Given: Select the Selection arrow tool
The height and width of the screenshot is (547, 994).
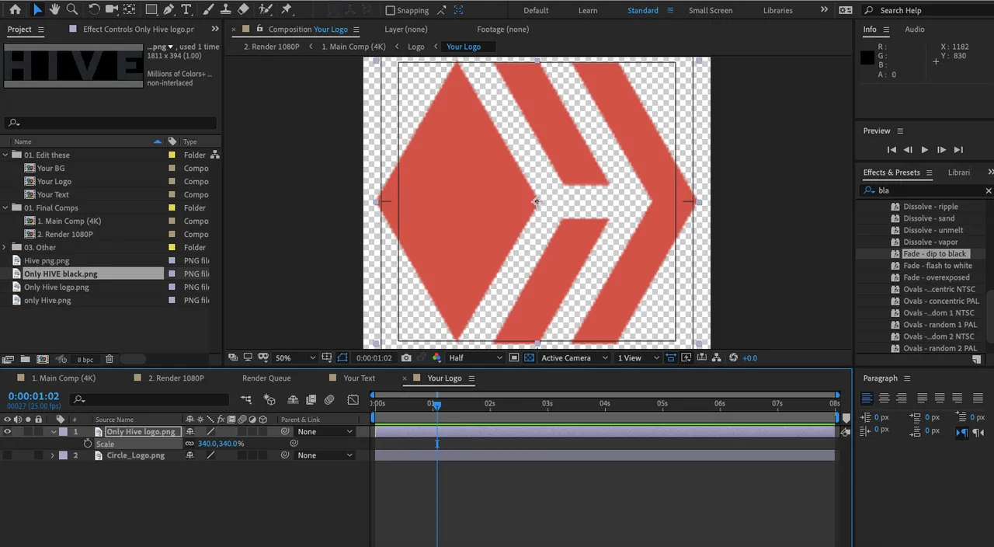Looking at the screenshot, I should (x=36, y=9).
